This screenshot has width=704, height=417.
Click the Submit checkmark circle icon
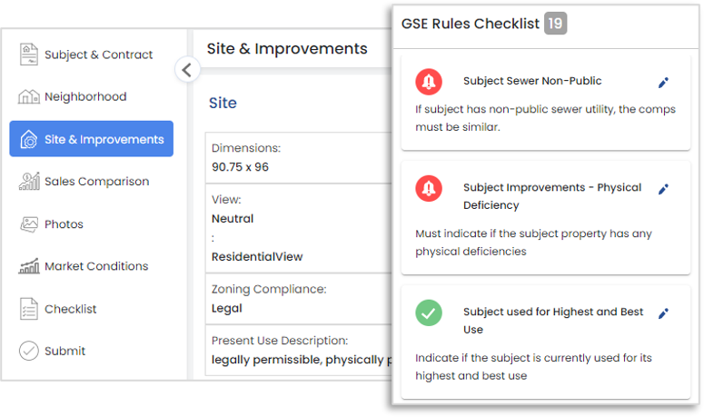pos(29,351)
